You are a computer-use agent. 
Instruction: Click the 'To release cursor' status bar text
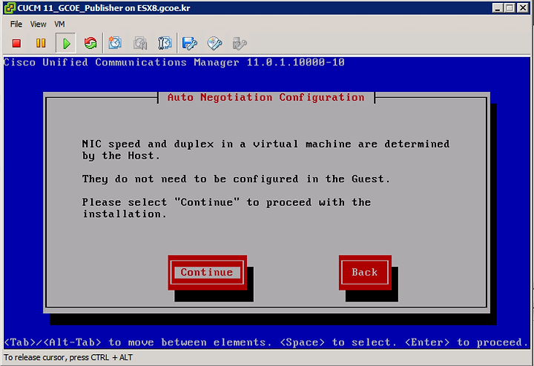coord(68,358)
